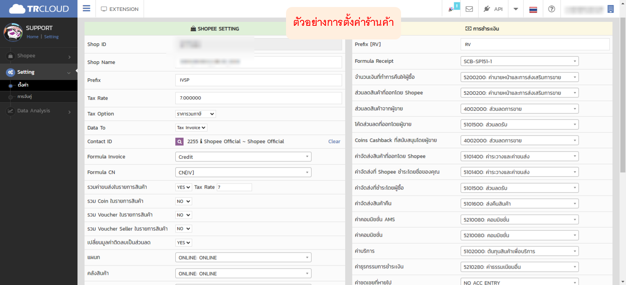This screenshot has width=626, height=285.
Task: Open จำนวนเงินที่ทำการคืนให้ผู้ซื้อ account dropdown
Action: [519, 77]
